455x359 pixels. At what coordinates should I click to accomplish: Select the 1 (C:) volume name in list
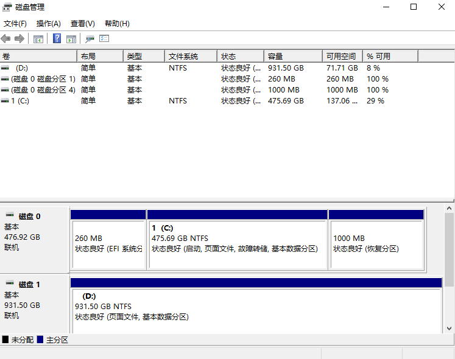pyautogui.click(x=20, y=101)
